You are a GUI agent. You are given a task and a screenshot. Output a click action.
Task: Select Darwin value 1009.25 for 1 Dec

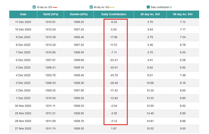[x=79, y=98]
